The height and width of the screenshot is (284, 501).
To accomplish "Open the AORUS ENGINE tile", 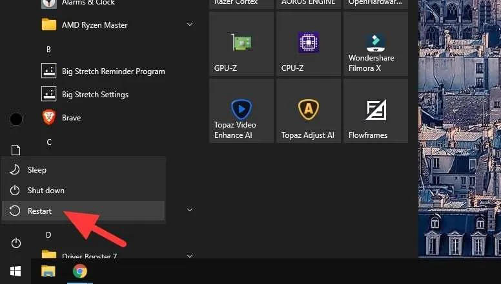I will coord(309,4).
